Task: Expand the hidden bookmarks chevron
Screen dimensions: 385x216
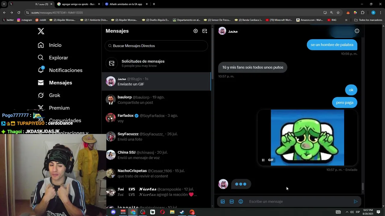Action: 346,20
